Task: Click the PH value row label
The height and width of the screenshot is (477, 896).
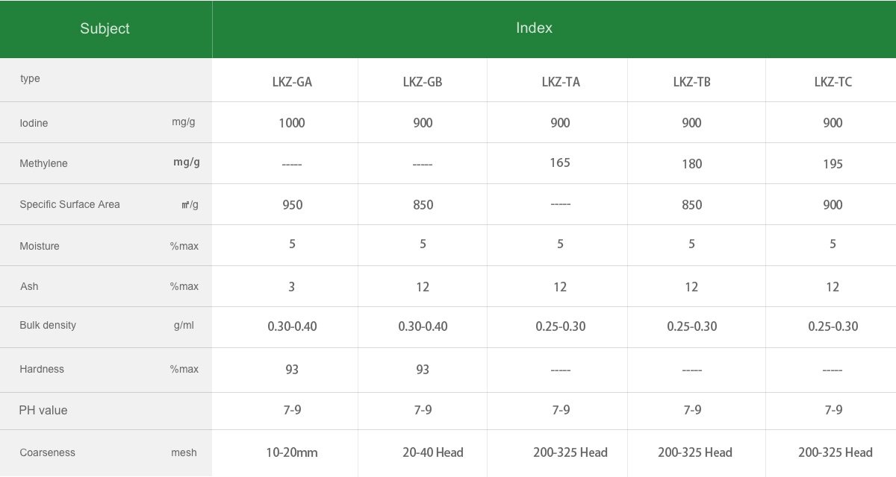Action: (x=43, y=410)
